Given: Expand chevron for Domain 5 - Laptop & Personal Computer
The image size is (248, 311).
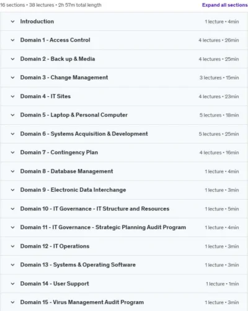Looking at the screenshot, I should pos(12,115).
